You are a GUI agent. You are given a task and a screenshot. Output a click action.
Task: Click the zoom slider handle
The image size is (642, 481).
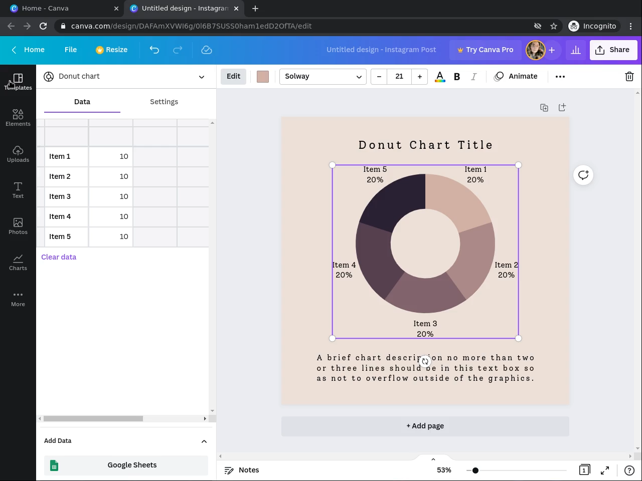475,470
